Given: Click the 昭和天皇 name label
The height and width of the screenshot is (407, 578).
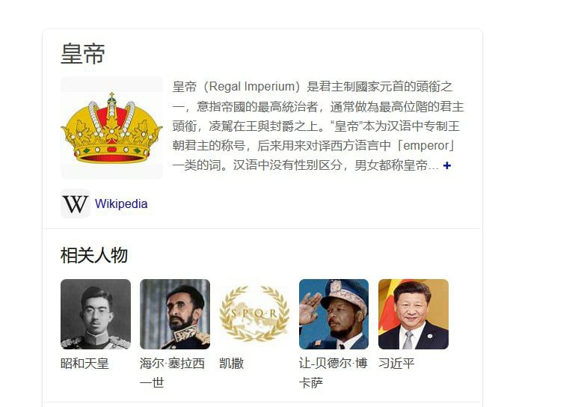Looking at the screenshot, I should [84, 364].
